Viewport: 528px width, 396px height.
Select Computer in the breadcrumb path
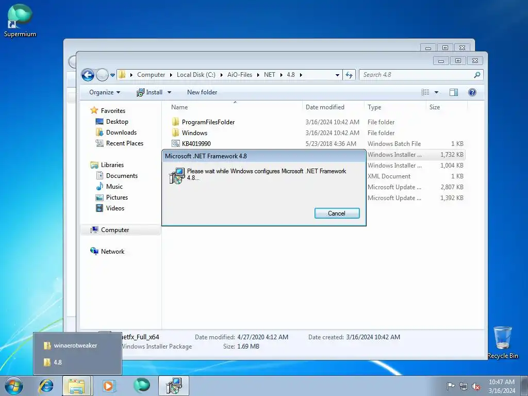[151, 75]
